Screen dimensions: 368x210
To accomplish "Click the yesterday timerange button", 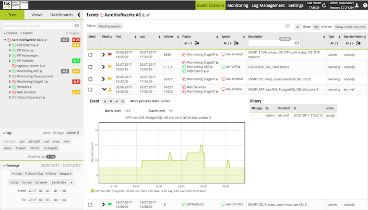I will [59, 182].
